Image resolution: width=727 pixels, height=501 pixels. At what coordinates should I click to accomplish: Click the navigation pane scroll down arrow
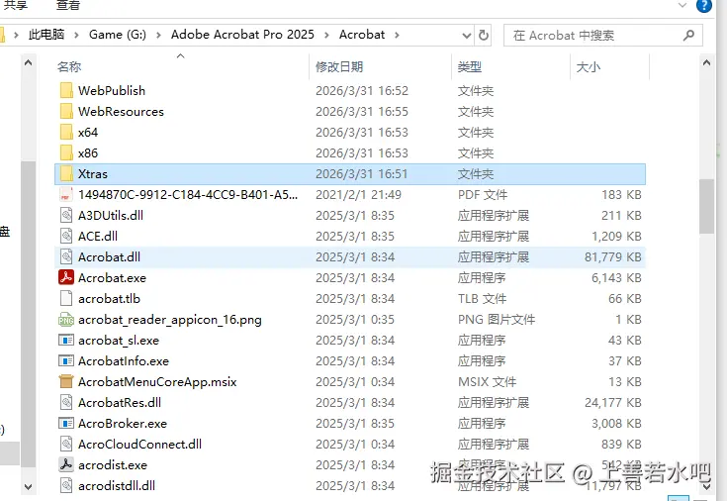click(29, 486)
